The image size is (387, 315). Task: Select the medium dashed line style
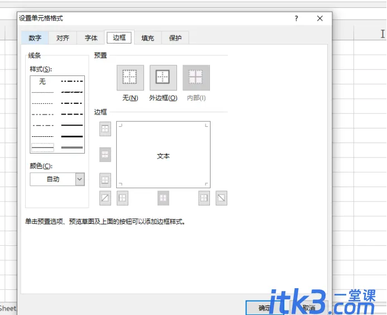tap(72, 114)
